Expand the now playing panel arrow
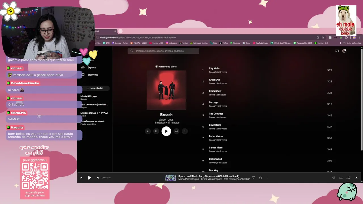The height and width of the screenshot is (204, 363). click(x=356, y=178)
